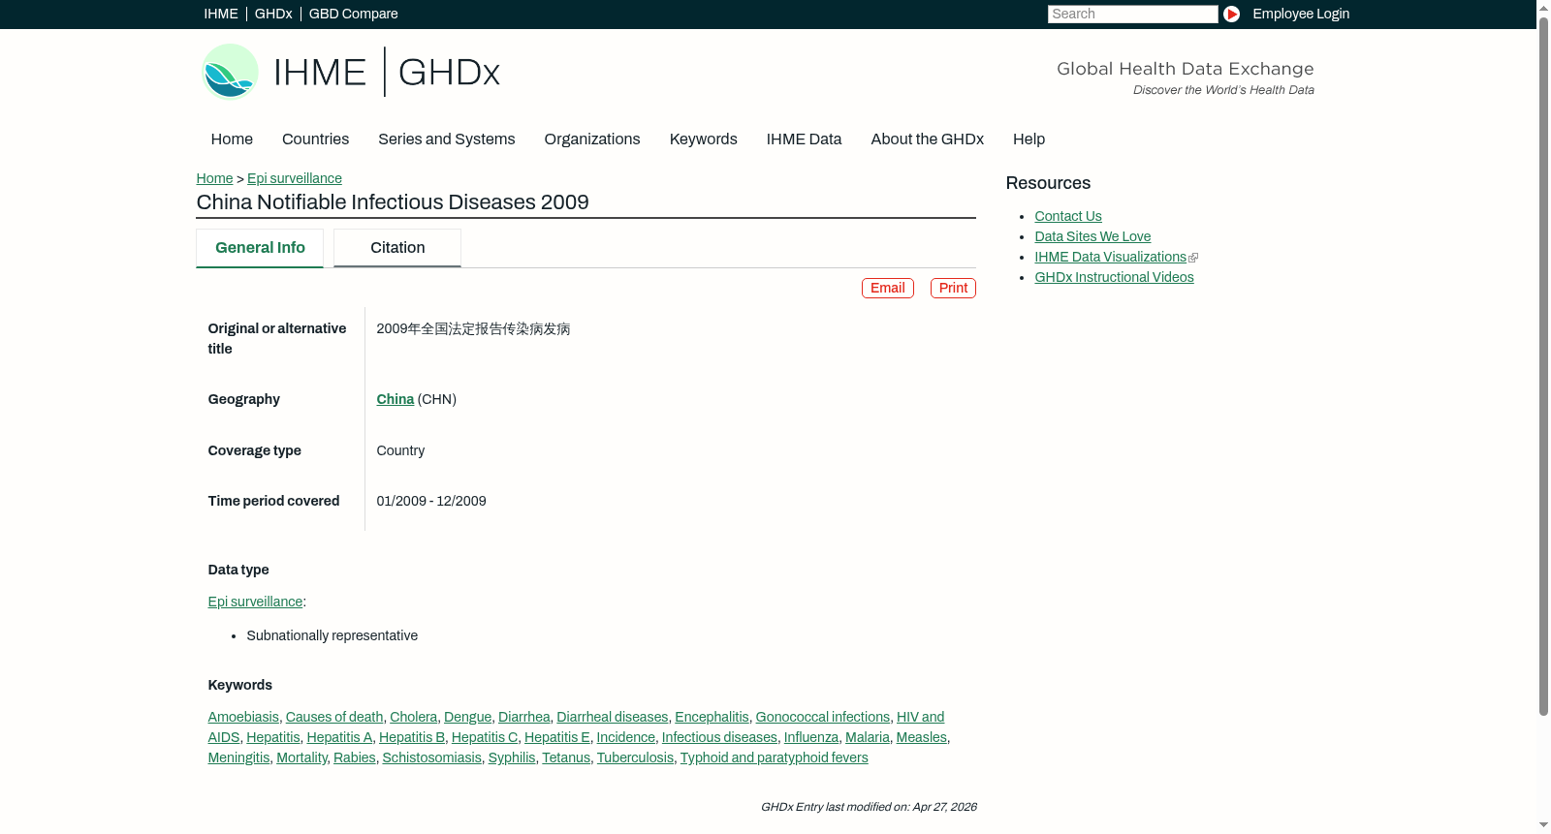Click the Diarrhea keyword
1551x834 pixels.
524,717
